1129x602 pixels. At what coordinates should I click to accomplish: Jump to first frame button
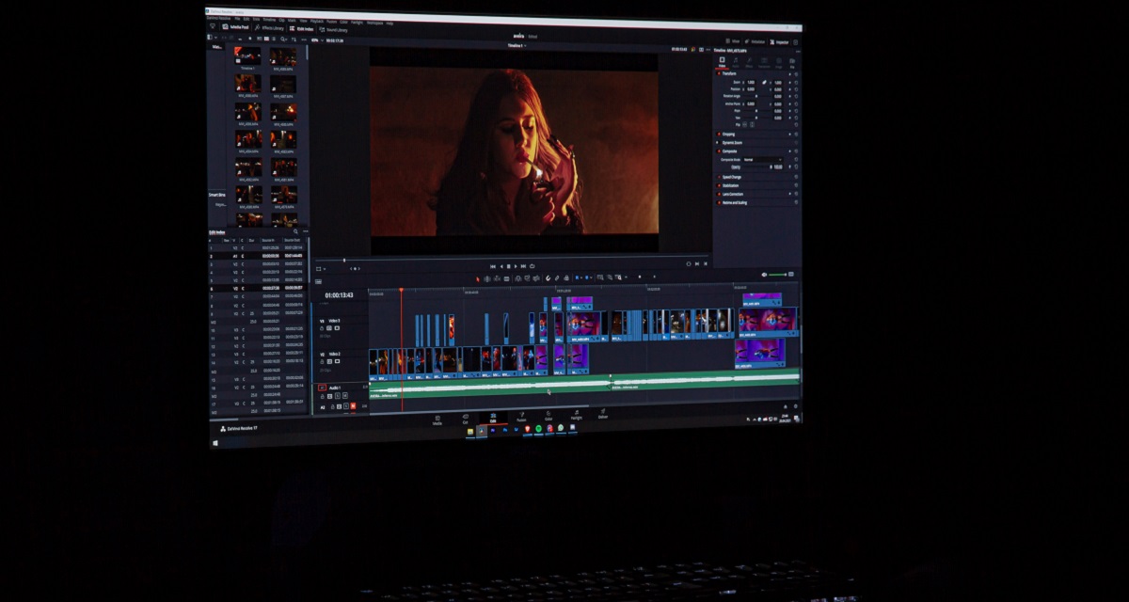[x=493, y=266]
